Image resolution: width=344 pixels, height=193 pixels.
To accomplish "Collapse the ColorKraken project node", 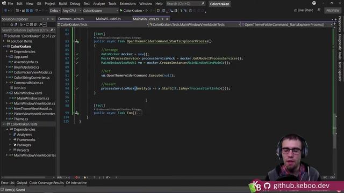I will click(4, 47).
